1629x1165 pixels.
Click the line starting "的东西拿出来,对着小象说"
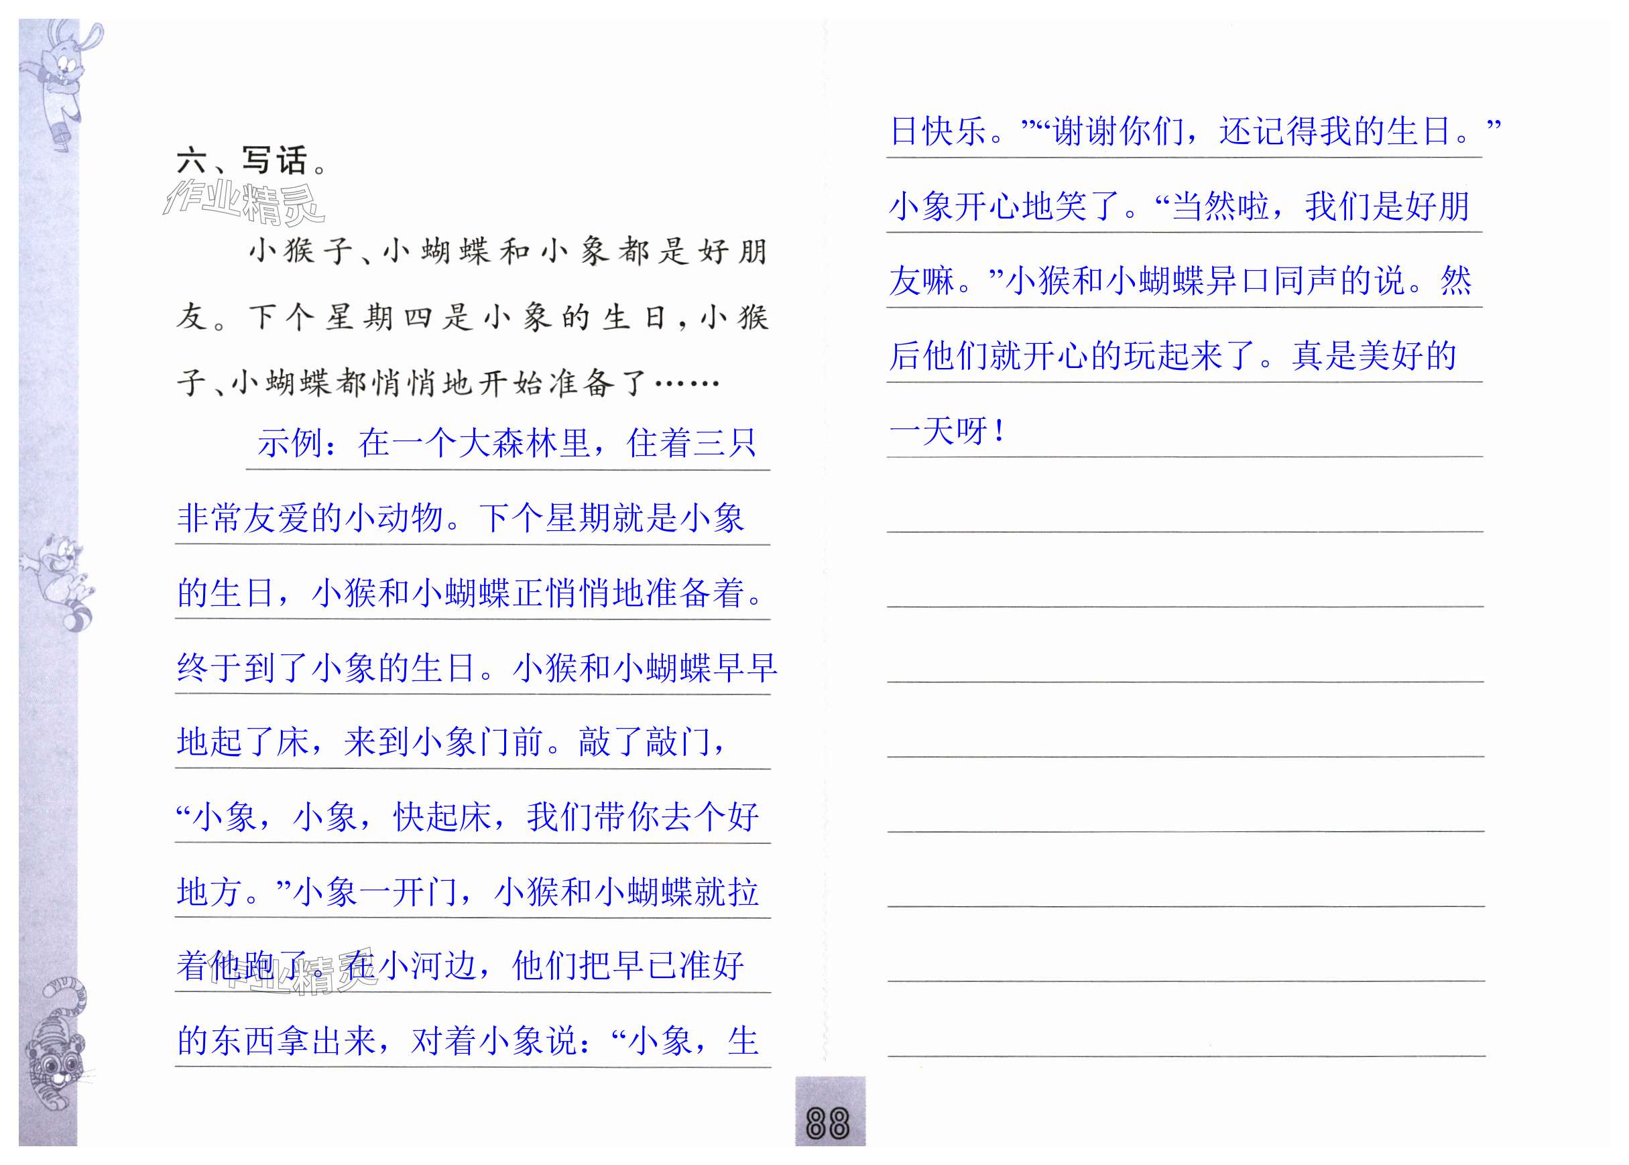468,1042
